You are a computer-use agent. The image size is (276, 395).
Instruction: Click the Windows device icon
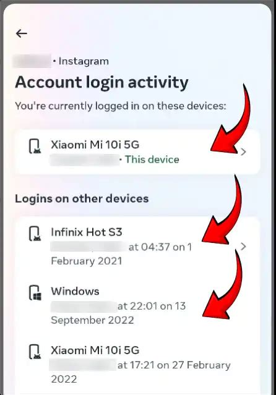35,293
